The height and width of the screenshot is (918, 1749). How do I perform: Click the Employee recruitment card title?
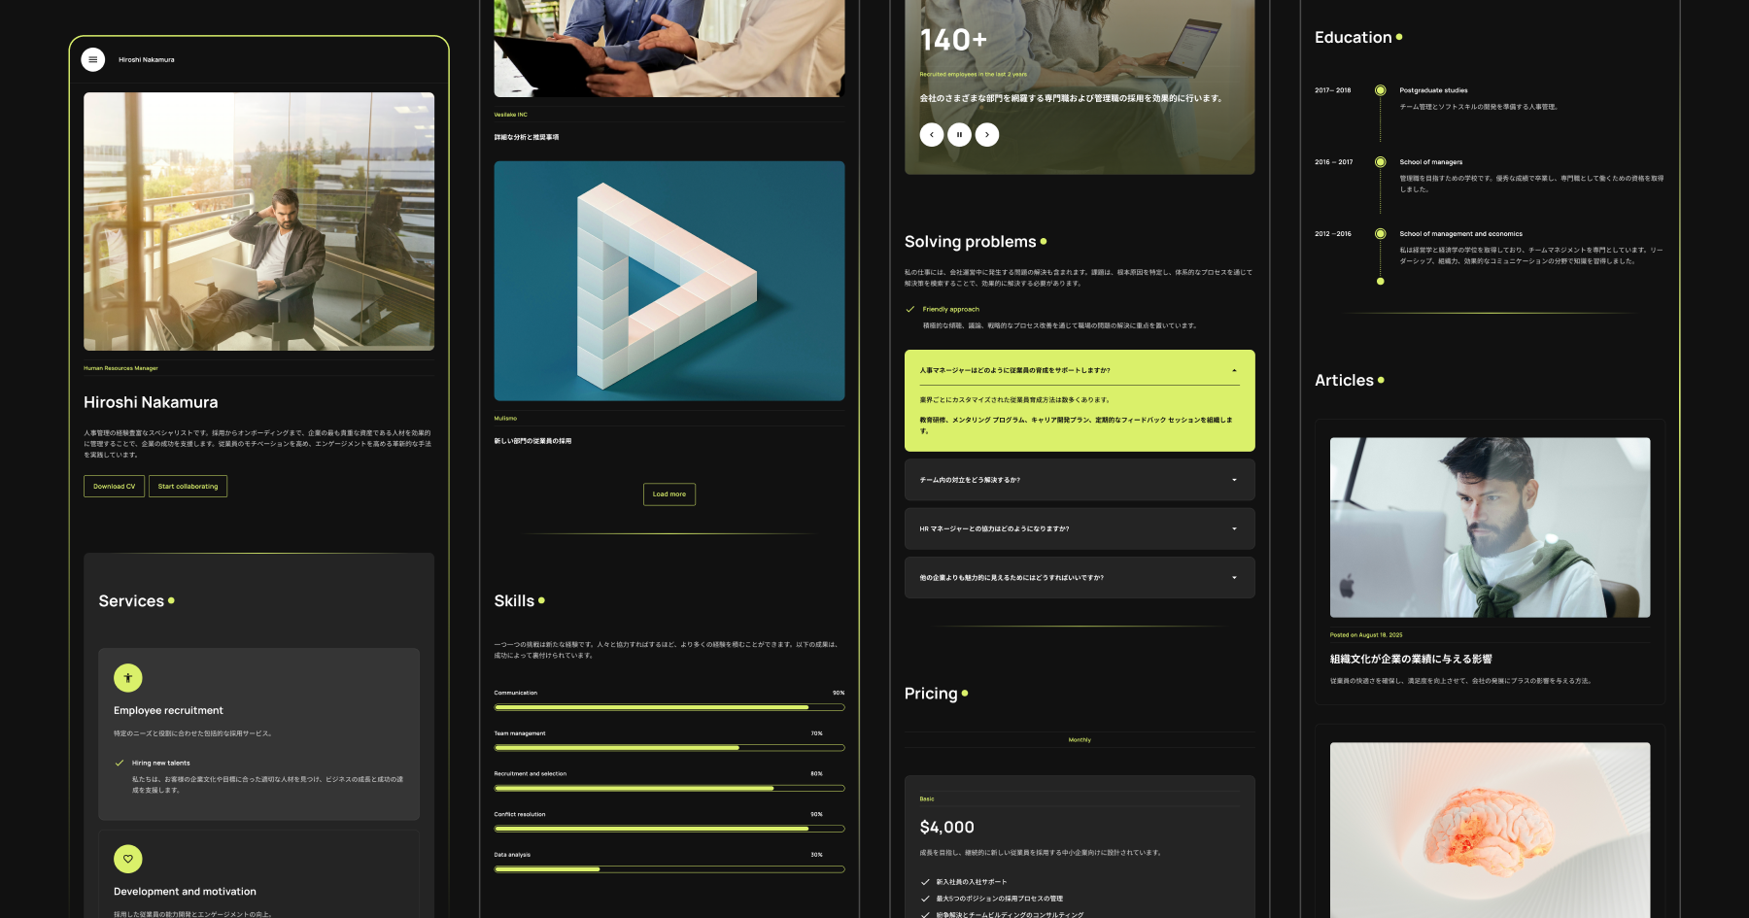click(x=168, y=710)
